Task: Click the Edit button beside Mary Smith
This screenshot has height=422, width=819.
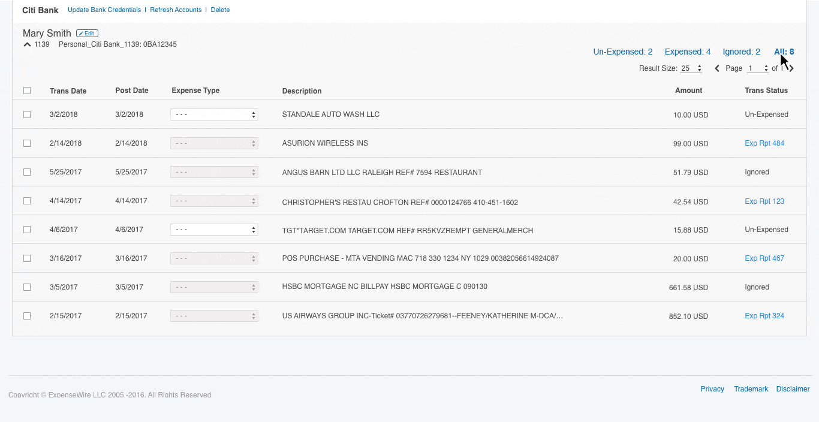Action: coord(87,34)
